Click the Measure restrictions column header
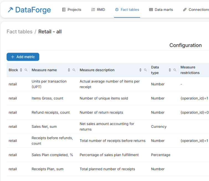The width and height of the screenshot is (209, 181). pos(190,70)
